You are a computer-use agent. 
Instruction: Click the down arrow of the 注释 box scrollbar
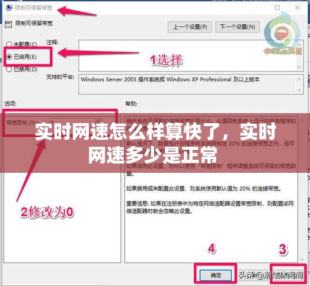[299, 67]
